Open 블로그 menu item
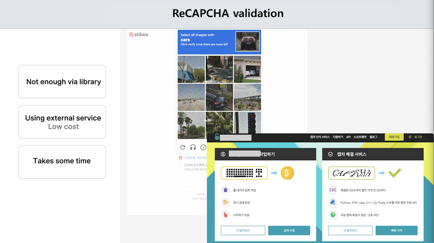The image size is (434, 243). click(x=373, y=137)
